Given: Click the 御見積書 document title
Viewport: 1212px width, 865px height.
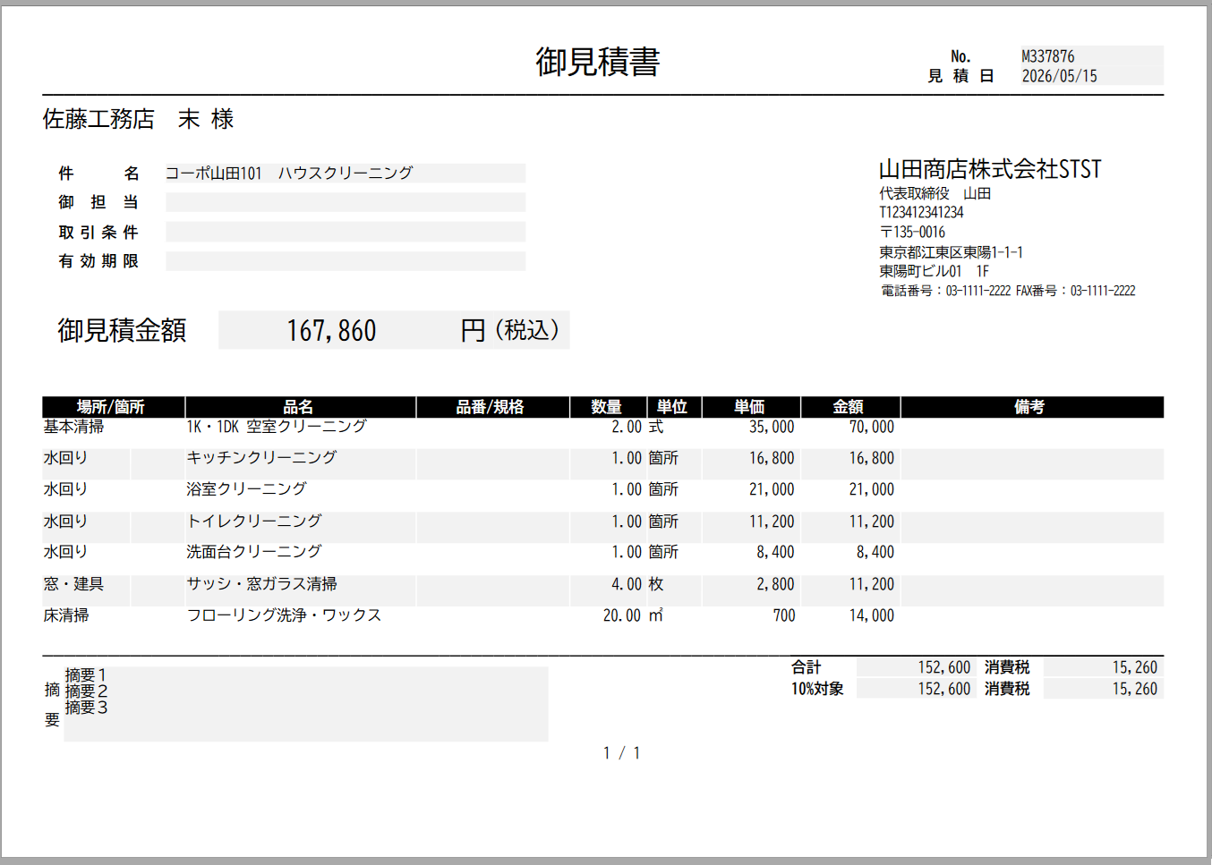Looking at the screenshot, I should click(x=598, y=62).
